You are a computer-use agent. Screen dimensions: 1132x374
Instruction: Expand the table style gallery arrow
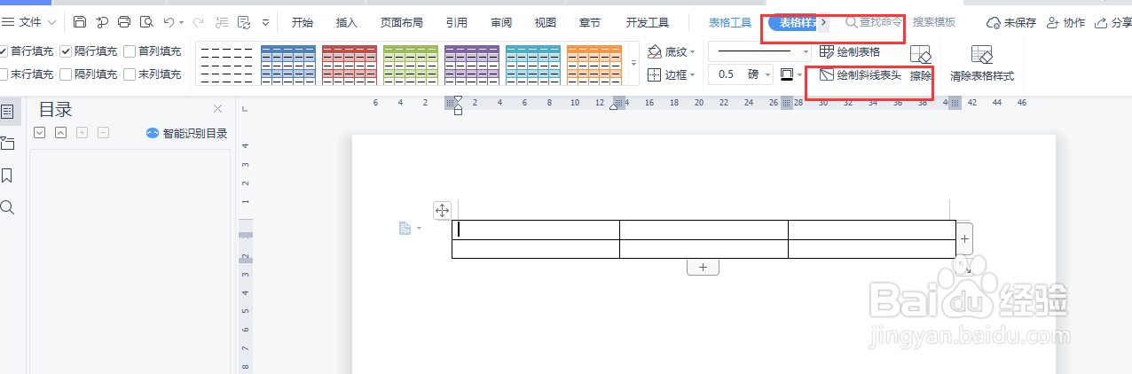coord(633,63)
